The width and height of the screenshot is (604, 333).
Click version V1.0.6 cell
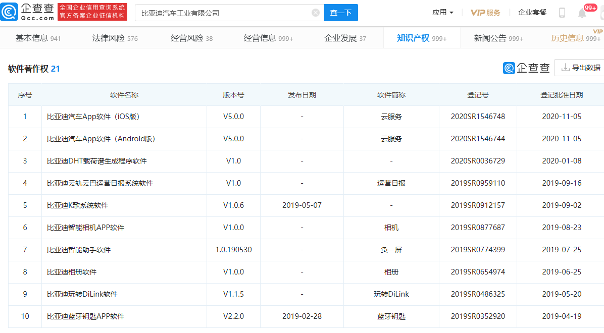233,205
